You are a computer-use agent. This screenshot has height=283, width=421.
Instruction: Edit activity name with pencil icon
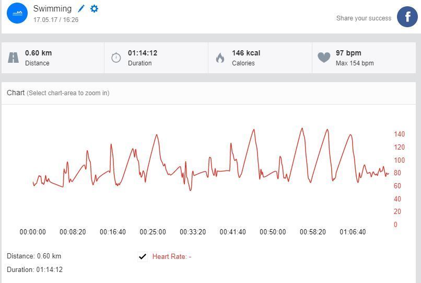[x=81, y=9]
